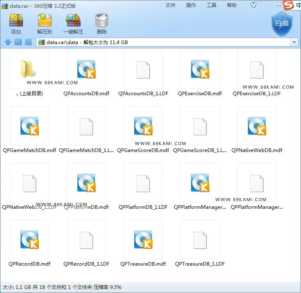Switch to thumbnail grid view icon

[28, 42]
